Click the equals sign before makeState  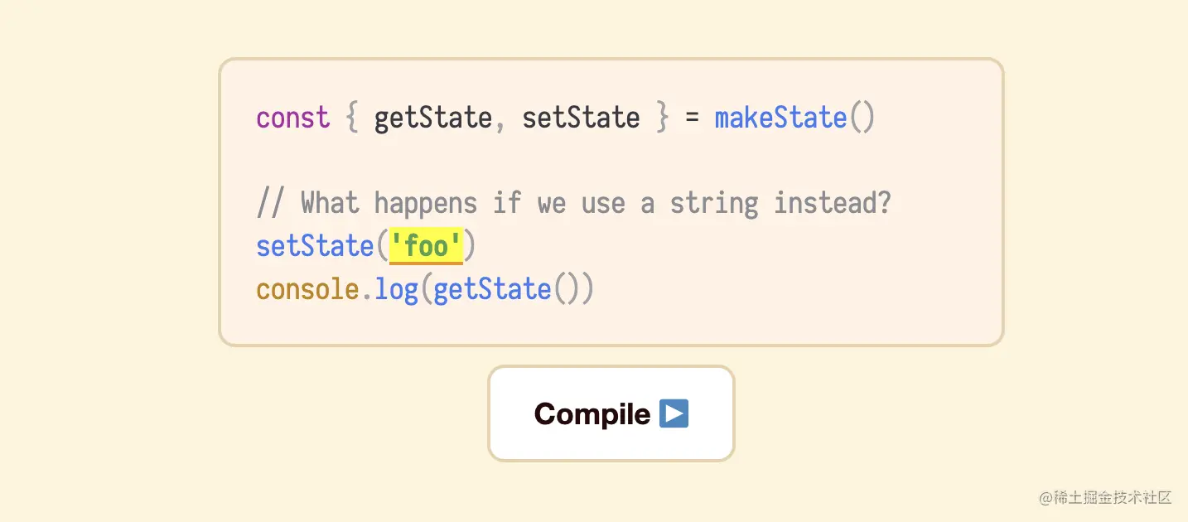click(692, 118)
